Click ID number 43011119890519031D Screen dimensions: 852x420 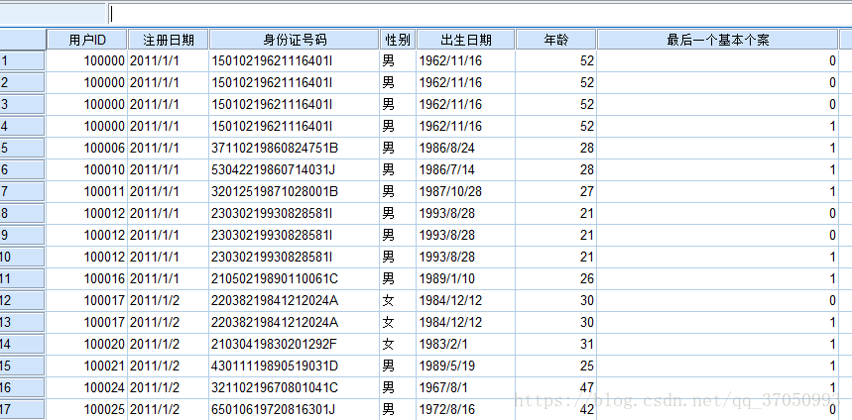click(294, 367)
